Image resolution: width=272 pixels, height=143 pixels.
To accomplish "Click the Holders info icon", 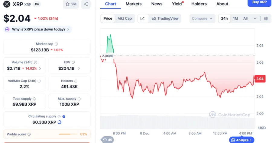I will [x=76, y=81].
